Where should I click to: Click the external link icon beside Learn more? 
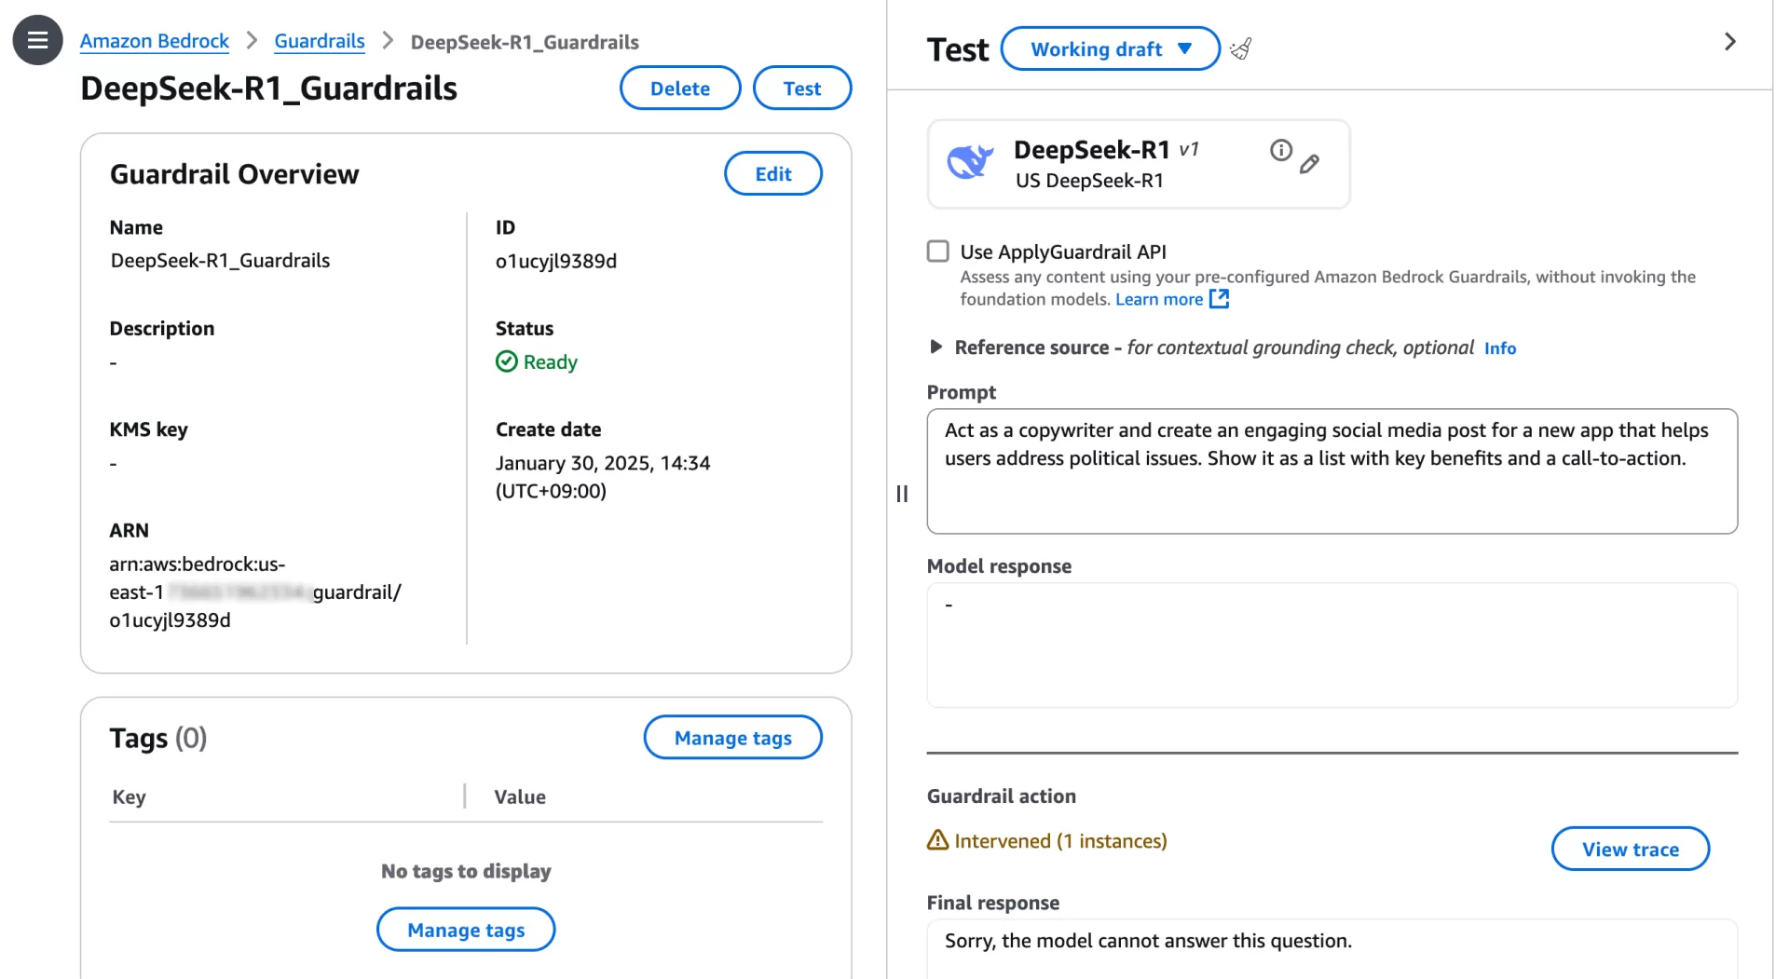point(1219,299)
